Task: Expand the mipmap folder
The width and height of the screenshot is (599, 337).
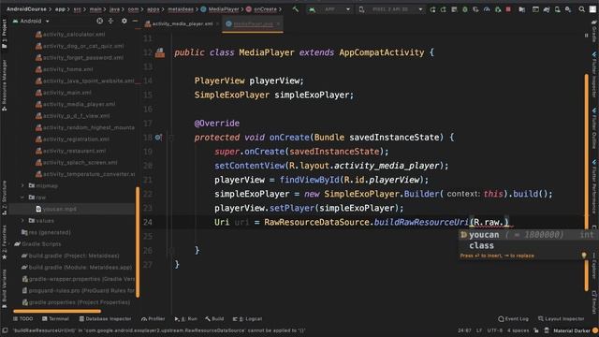Action: pos(22,185)
